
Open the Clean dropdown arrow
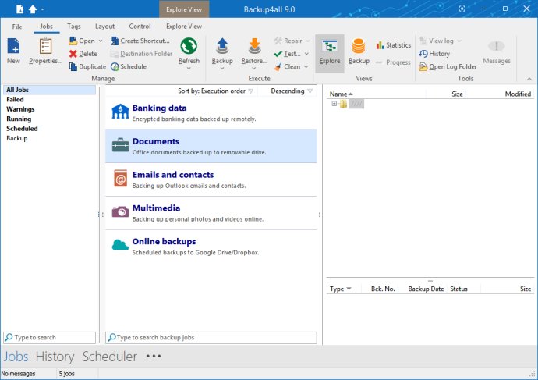click(306, 66)
